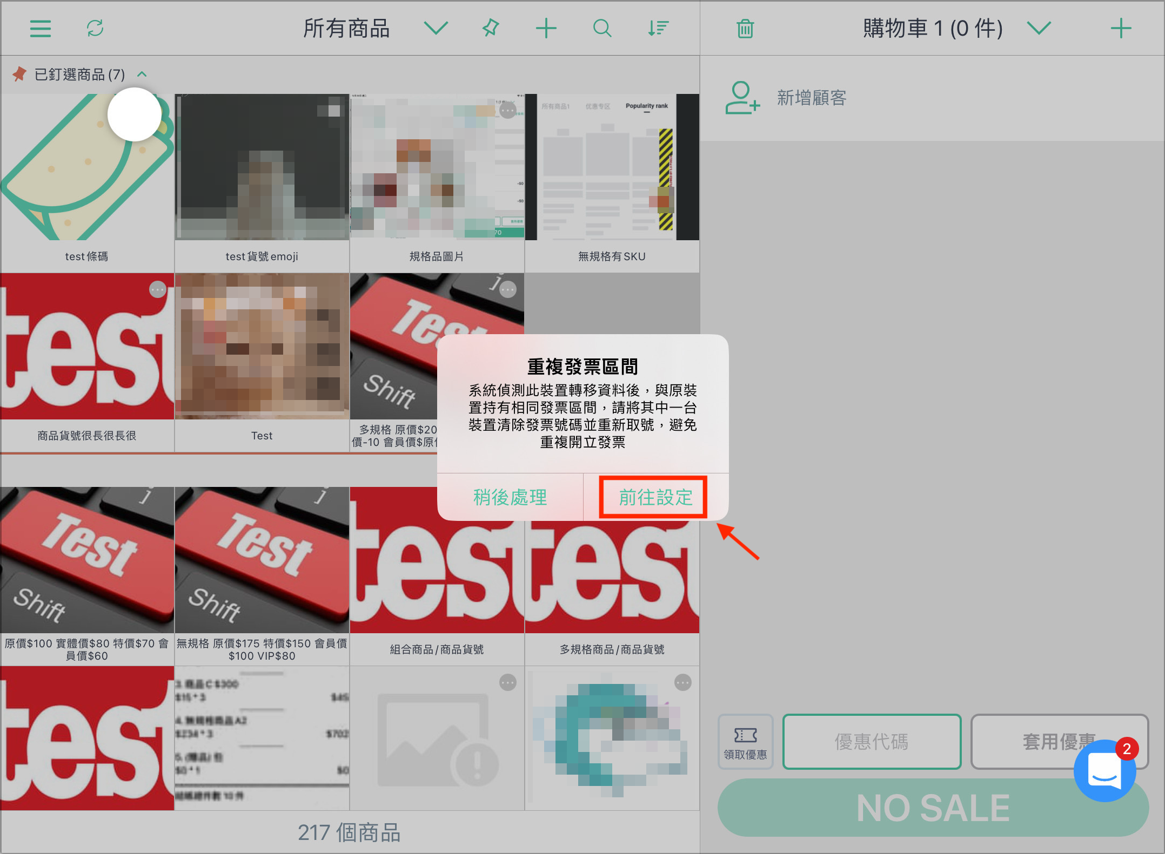Image resolution: width=1165 pixels, height=854 pixels.
Task: Open product search magnifier icon
Action: (x=602, y=28)
